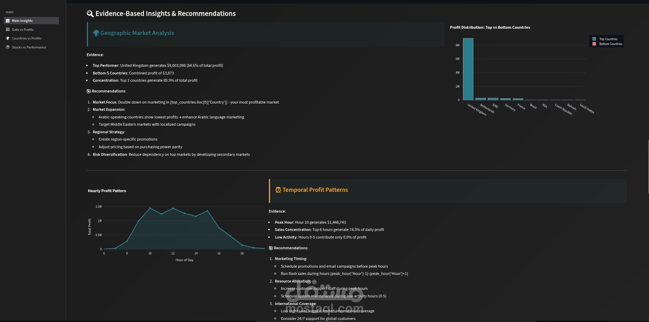Image resolution: width=649 pixels, height=322 pixels.
Task: Click 'Profit Distribution: Top vs Bottom Countries' title
Action: [490, 27]
